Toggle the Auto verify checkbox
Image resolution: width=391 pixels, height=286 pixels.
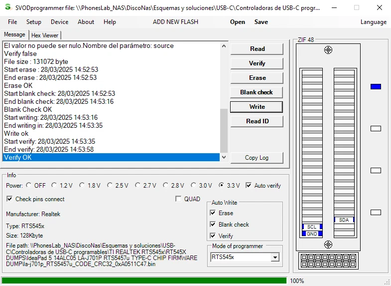pyautogui.click(x=249, y=185)
